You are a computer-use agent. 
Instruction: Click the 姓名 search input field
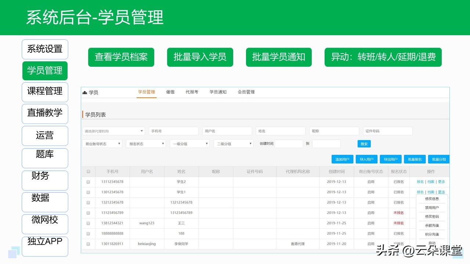point(280,131)
